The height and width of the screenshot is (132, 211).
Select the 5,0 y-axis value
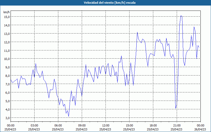tap(7, 101)
